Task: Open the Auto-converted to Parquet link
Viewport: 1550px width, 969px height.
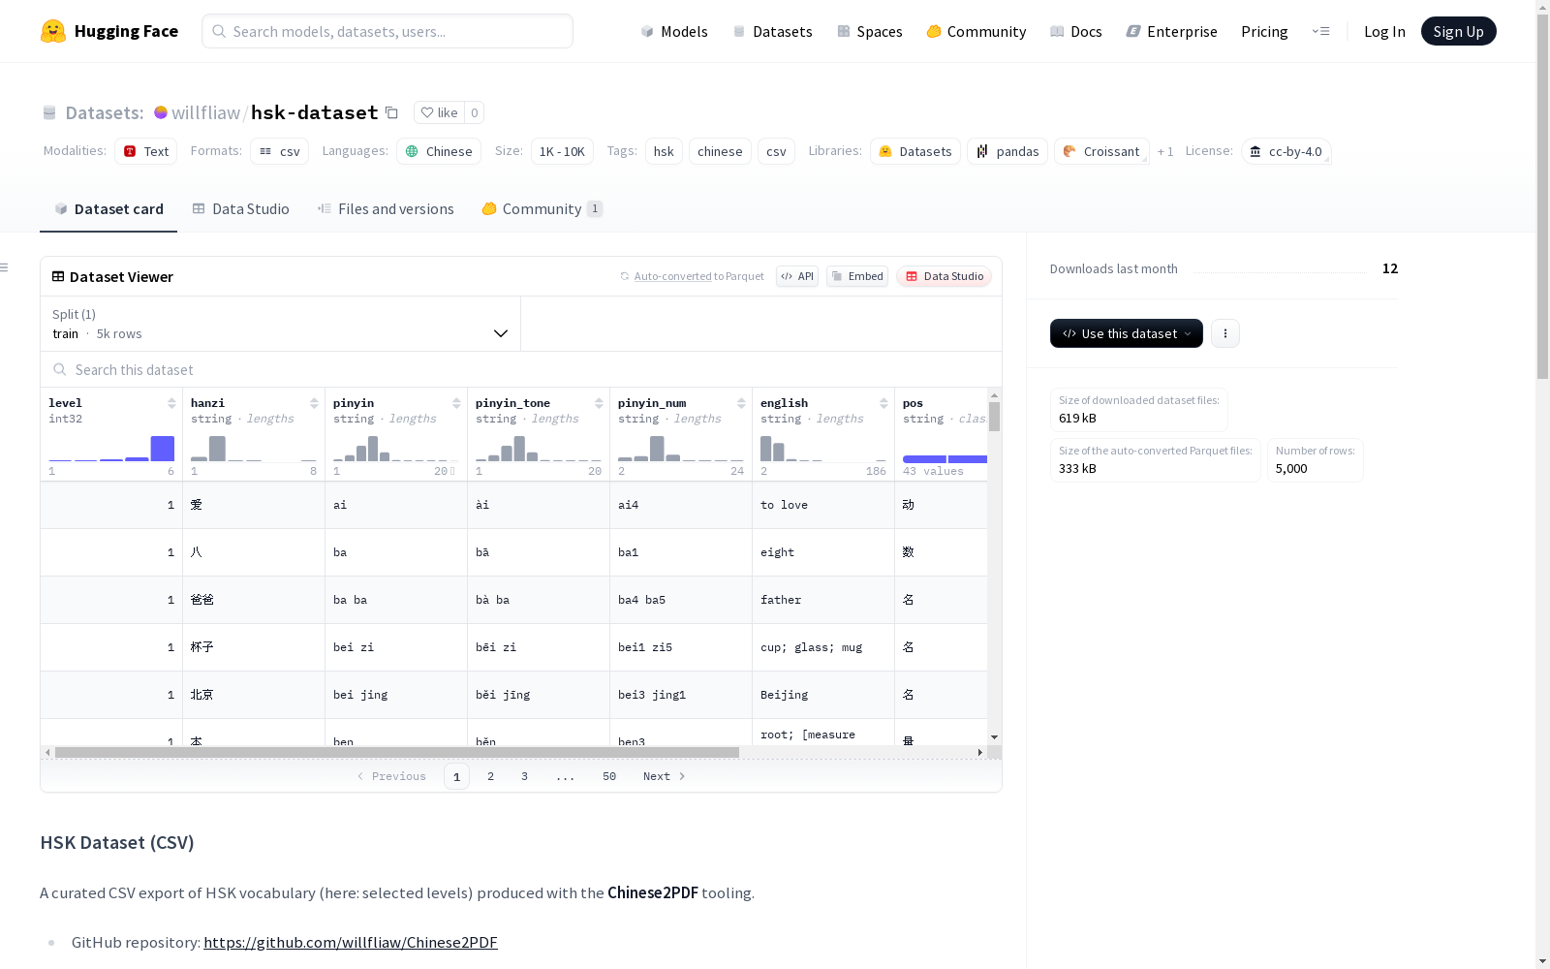Action: coord(693,276)
